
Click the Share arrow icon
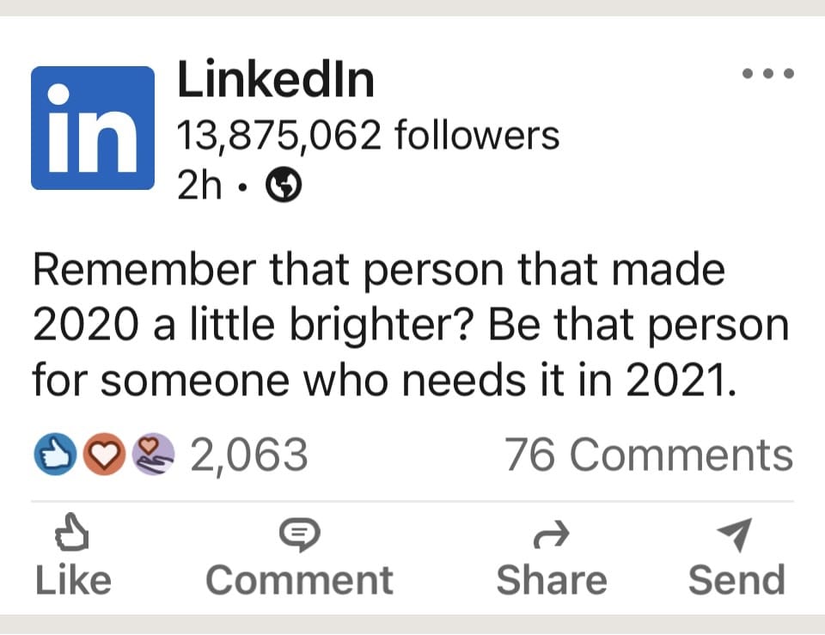pyautogui.click(x=551, y=534)
